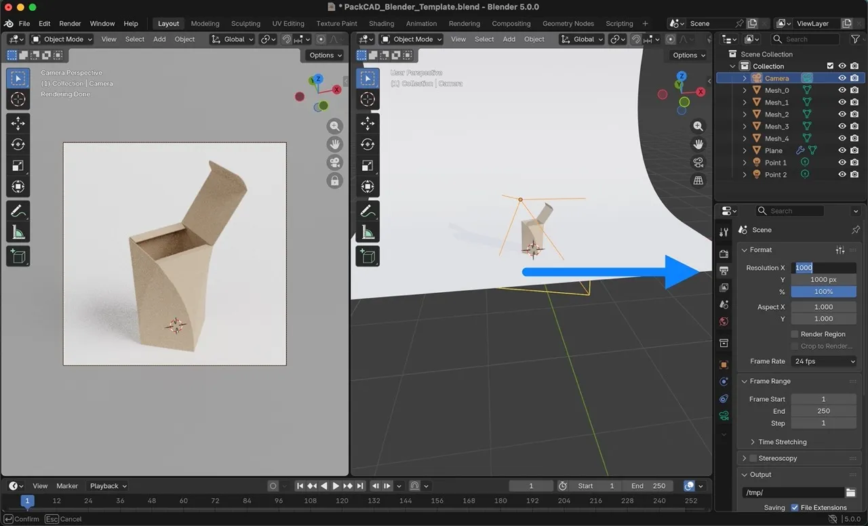This screenshot has height=526, width=868.
Task: Open the browse folder icon for output path
Action: click(850, 493)
